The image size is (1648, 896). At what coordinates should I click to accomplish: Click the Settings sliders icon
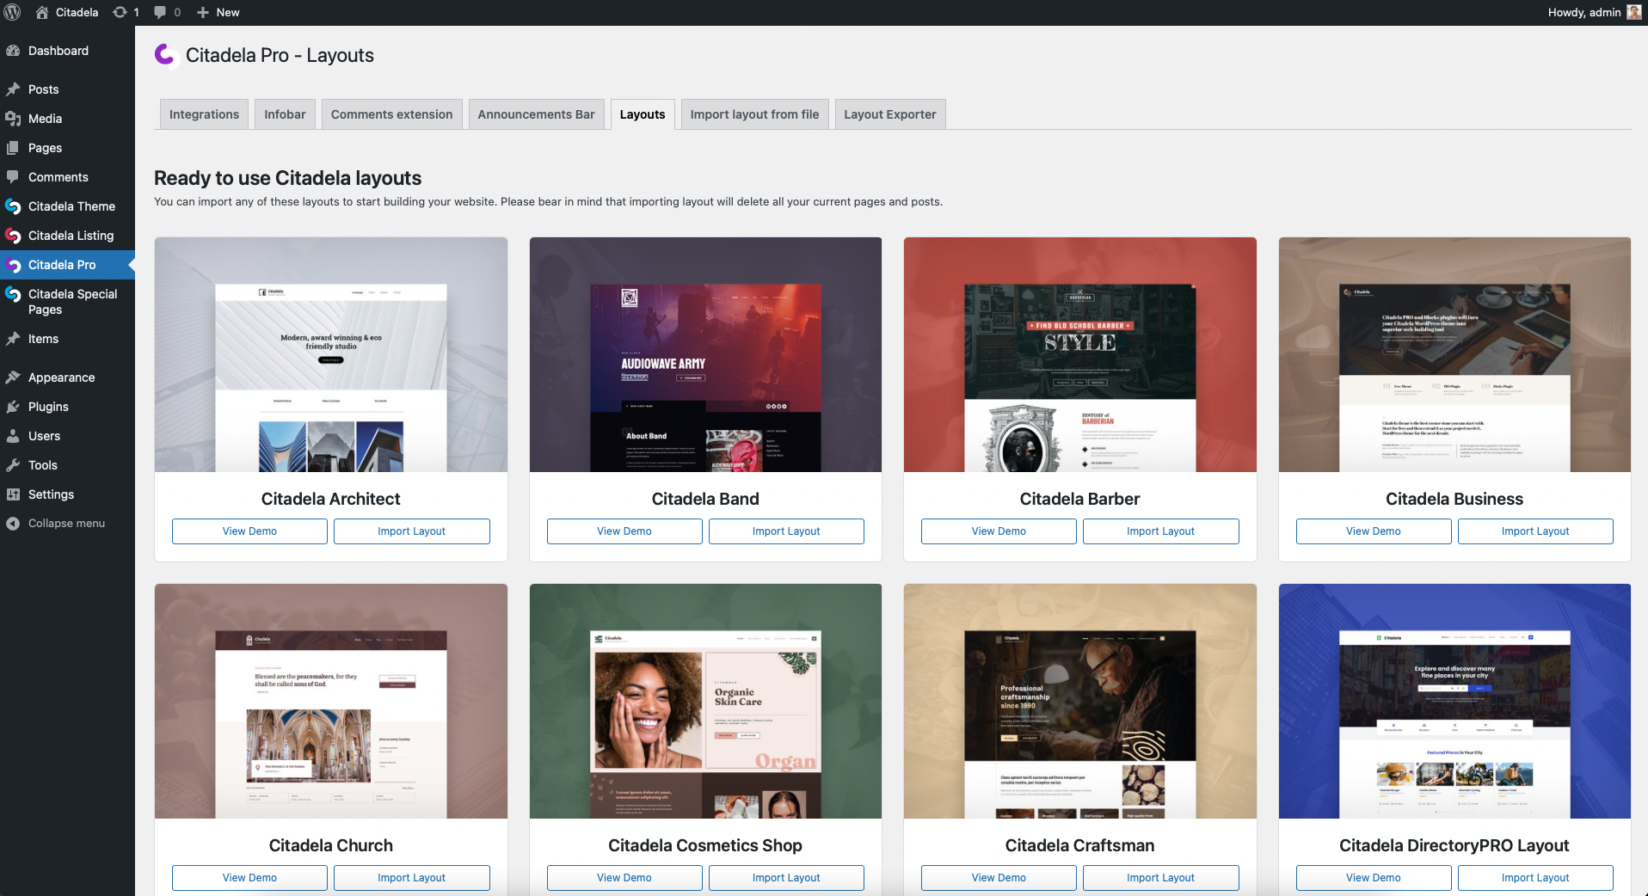(x=13, y=494)
